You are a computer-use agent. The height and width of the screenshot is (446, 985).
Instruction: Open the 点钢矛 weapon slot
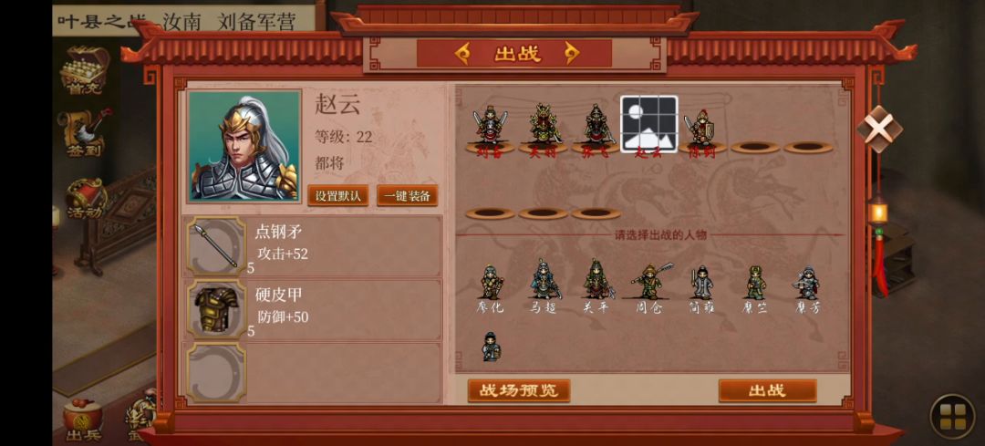click(x=313, y=246)
